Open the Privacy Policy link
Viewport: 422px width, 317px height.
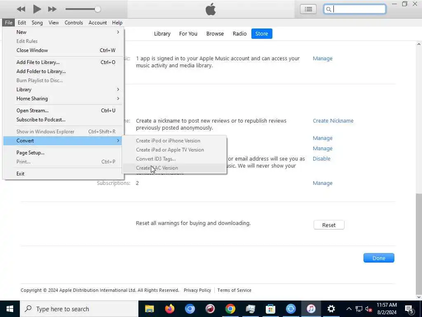pos(197,290)
